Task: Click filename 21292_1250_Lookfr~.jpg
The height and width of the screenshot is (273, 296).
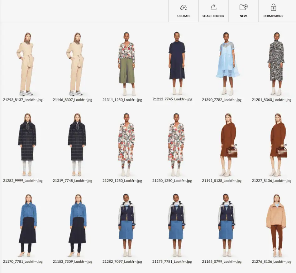Action: pyautogui.click(x=122, y=181)
